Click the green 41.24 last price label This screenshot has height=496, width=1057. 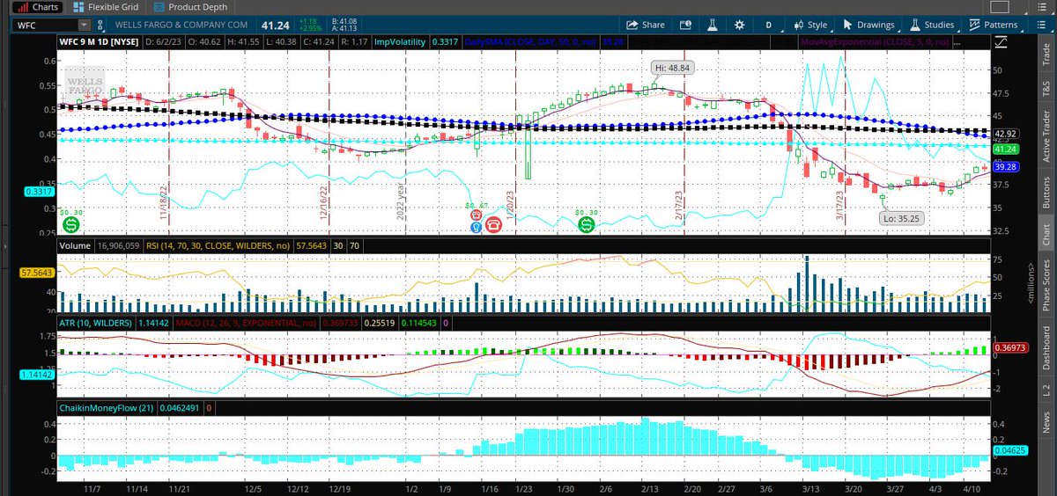click(1004, 150)
